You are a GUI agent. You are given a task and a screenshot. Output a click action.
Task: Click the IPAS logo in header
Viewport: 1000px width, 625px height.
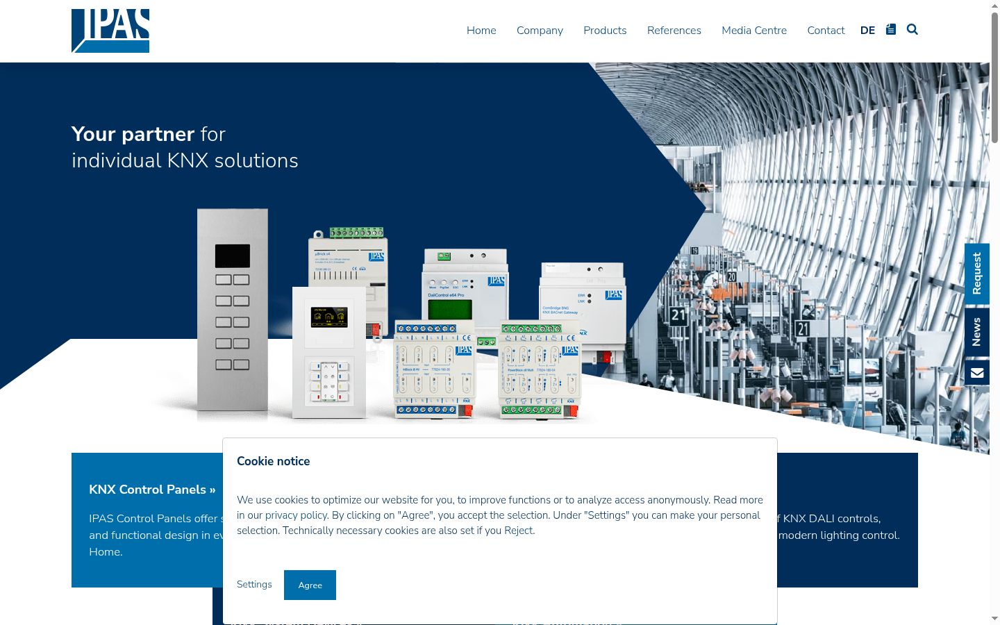(x=110, y=31)
